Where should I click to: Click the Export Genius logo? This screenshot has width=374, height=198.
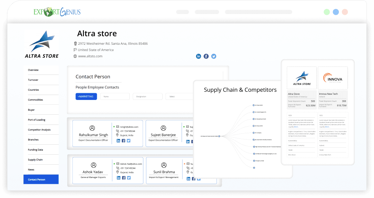pyautogui.click(x=57, y=12)
